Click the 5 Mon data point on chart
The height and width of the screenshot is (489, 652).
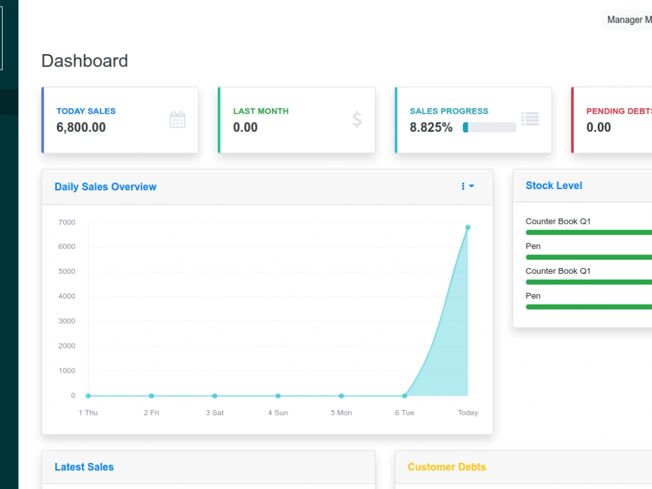click(x=342, y=396)
